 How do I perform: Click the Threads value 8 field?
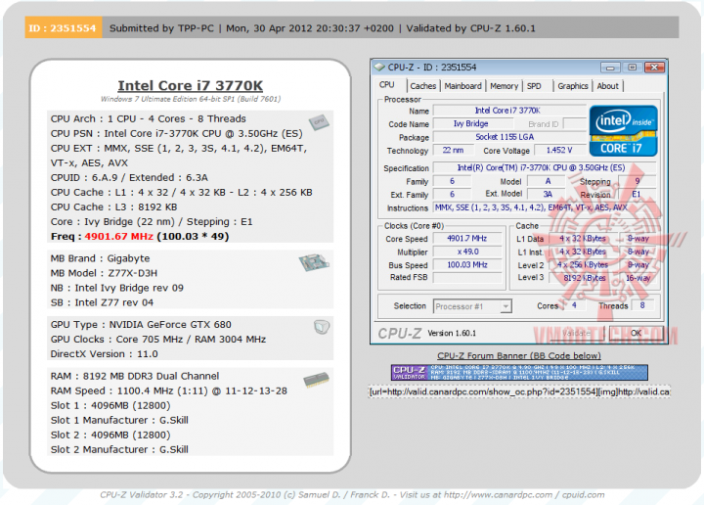pos(642,305)
